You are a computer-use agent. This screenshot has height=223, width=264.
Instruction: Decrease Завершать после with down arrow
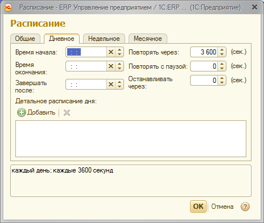[x=119, y=86]
